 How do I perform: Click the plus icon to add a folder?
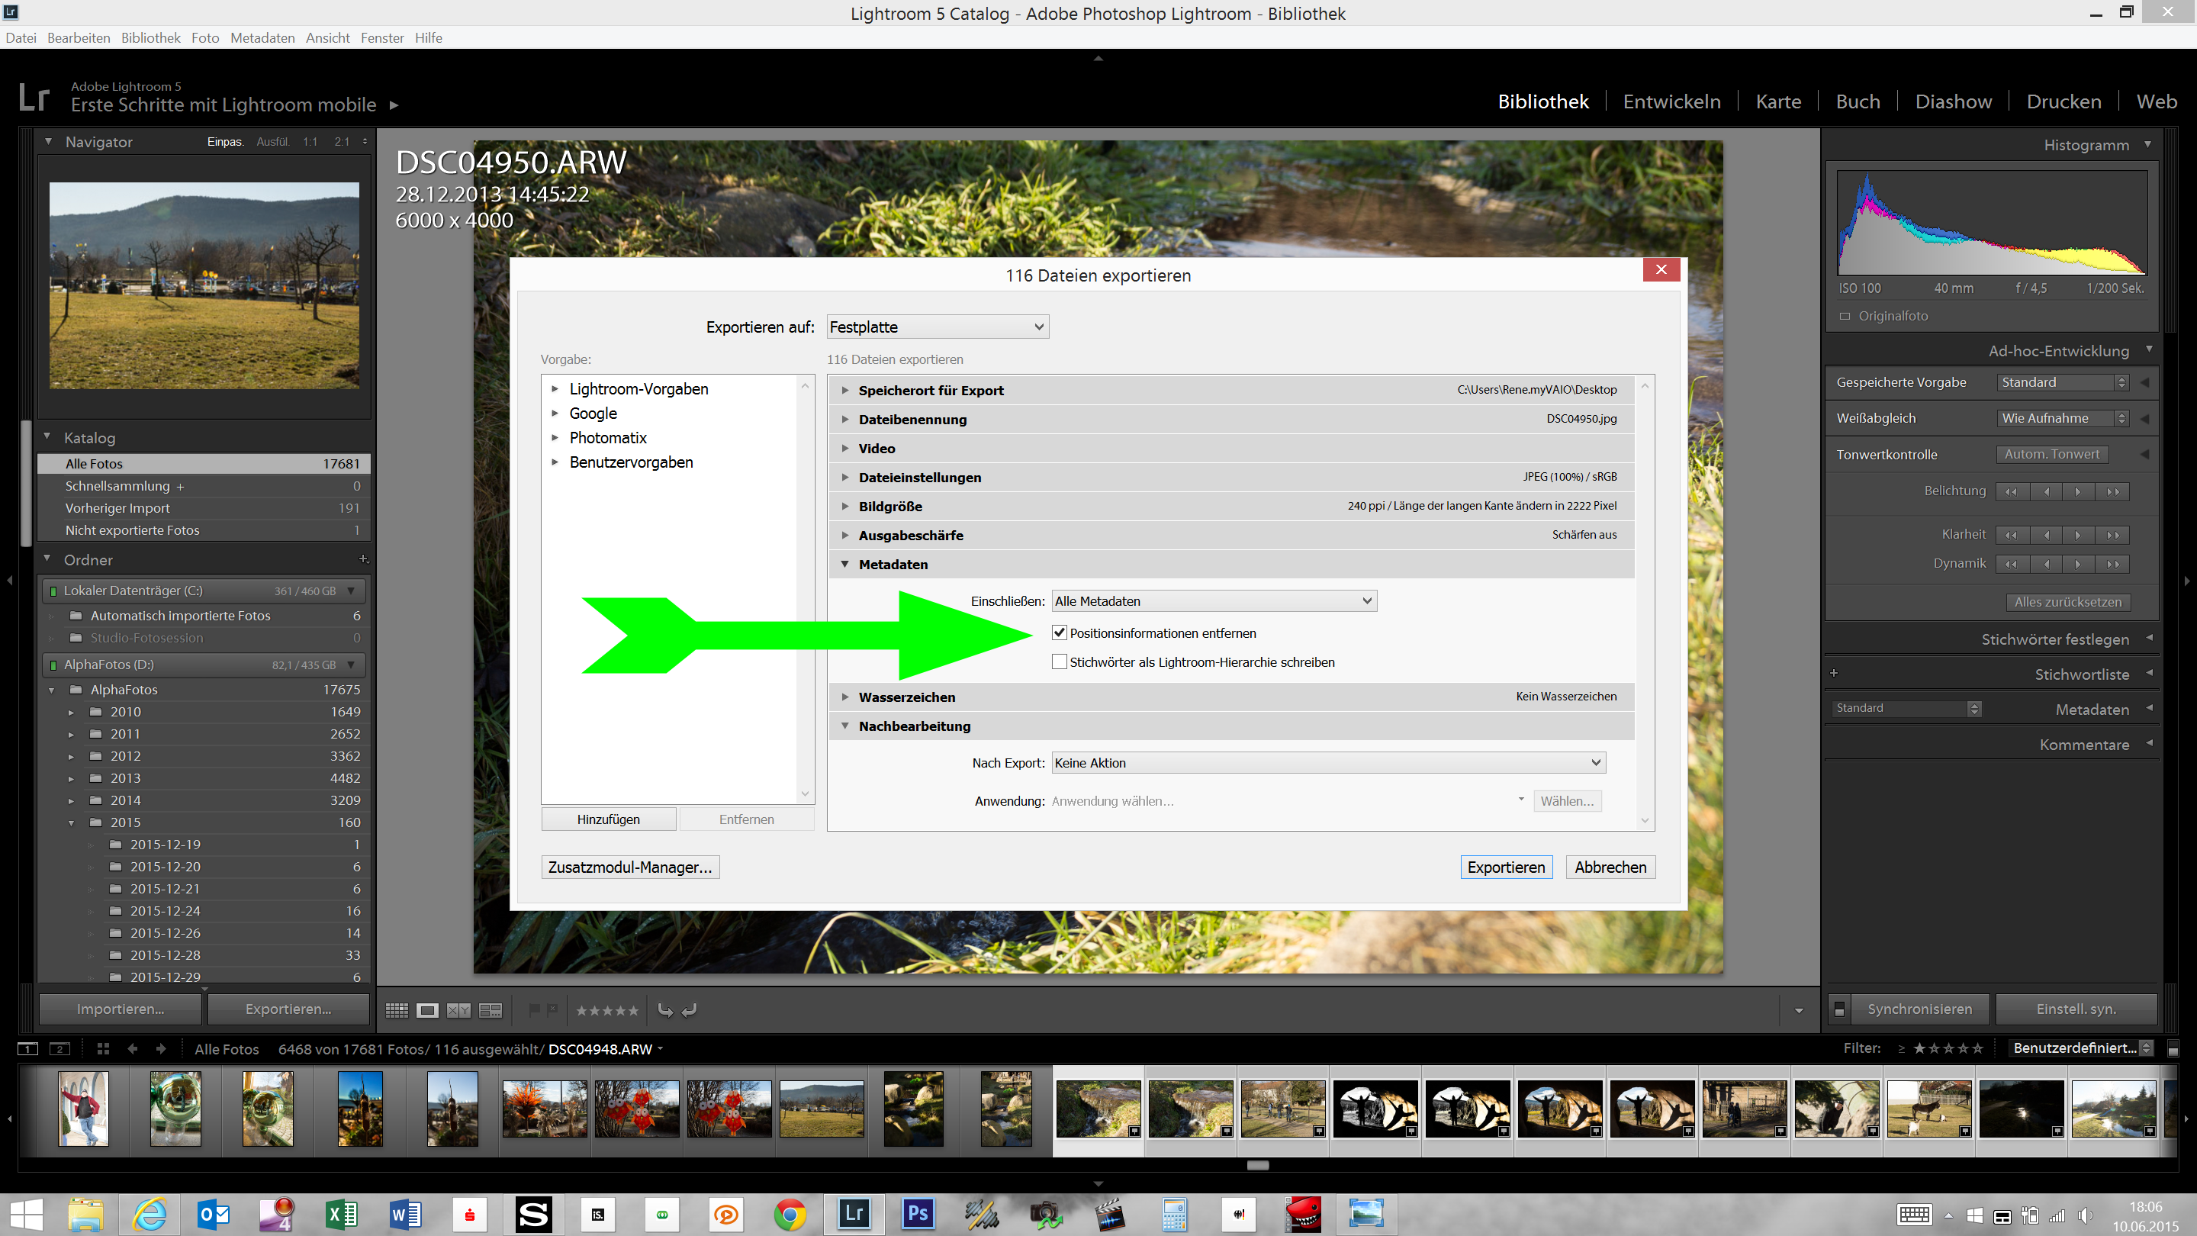point(364,559)
